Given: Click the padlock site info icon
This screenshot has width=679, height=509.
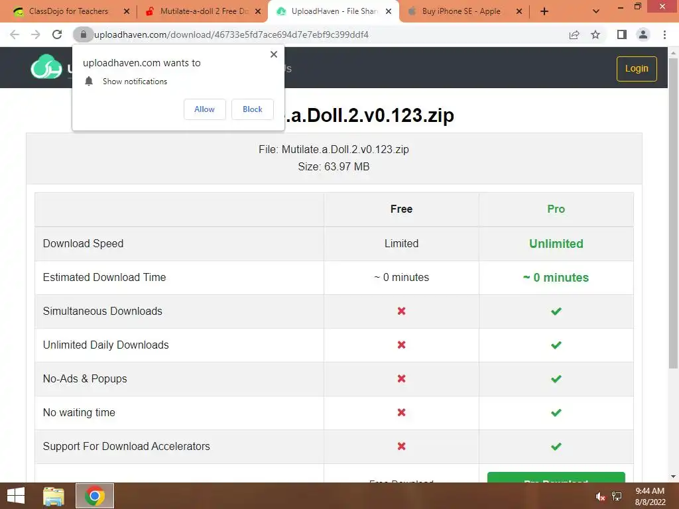Looking at the screenshot, I should coord(83,34).
